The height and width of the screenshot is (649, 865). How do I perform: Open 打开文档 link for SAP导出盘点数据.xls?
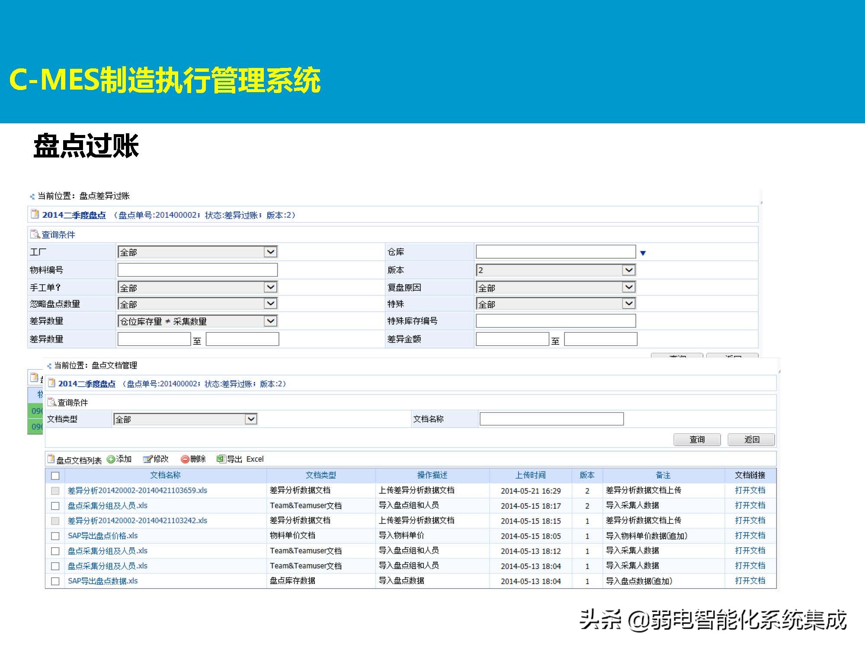tap(750, 581)
